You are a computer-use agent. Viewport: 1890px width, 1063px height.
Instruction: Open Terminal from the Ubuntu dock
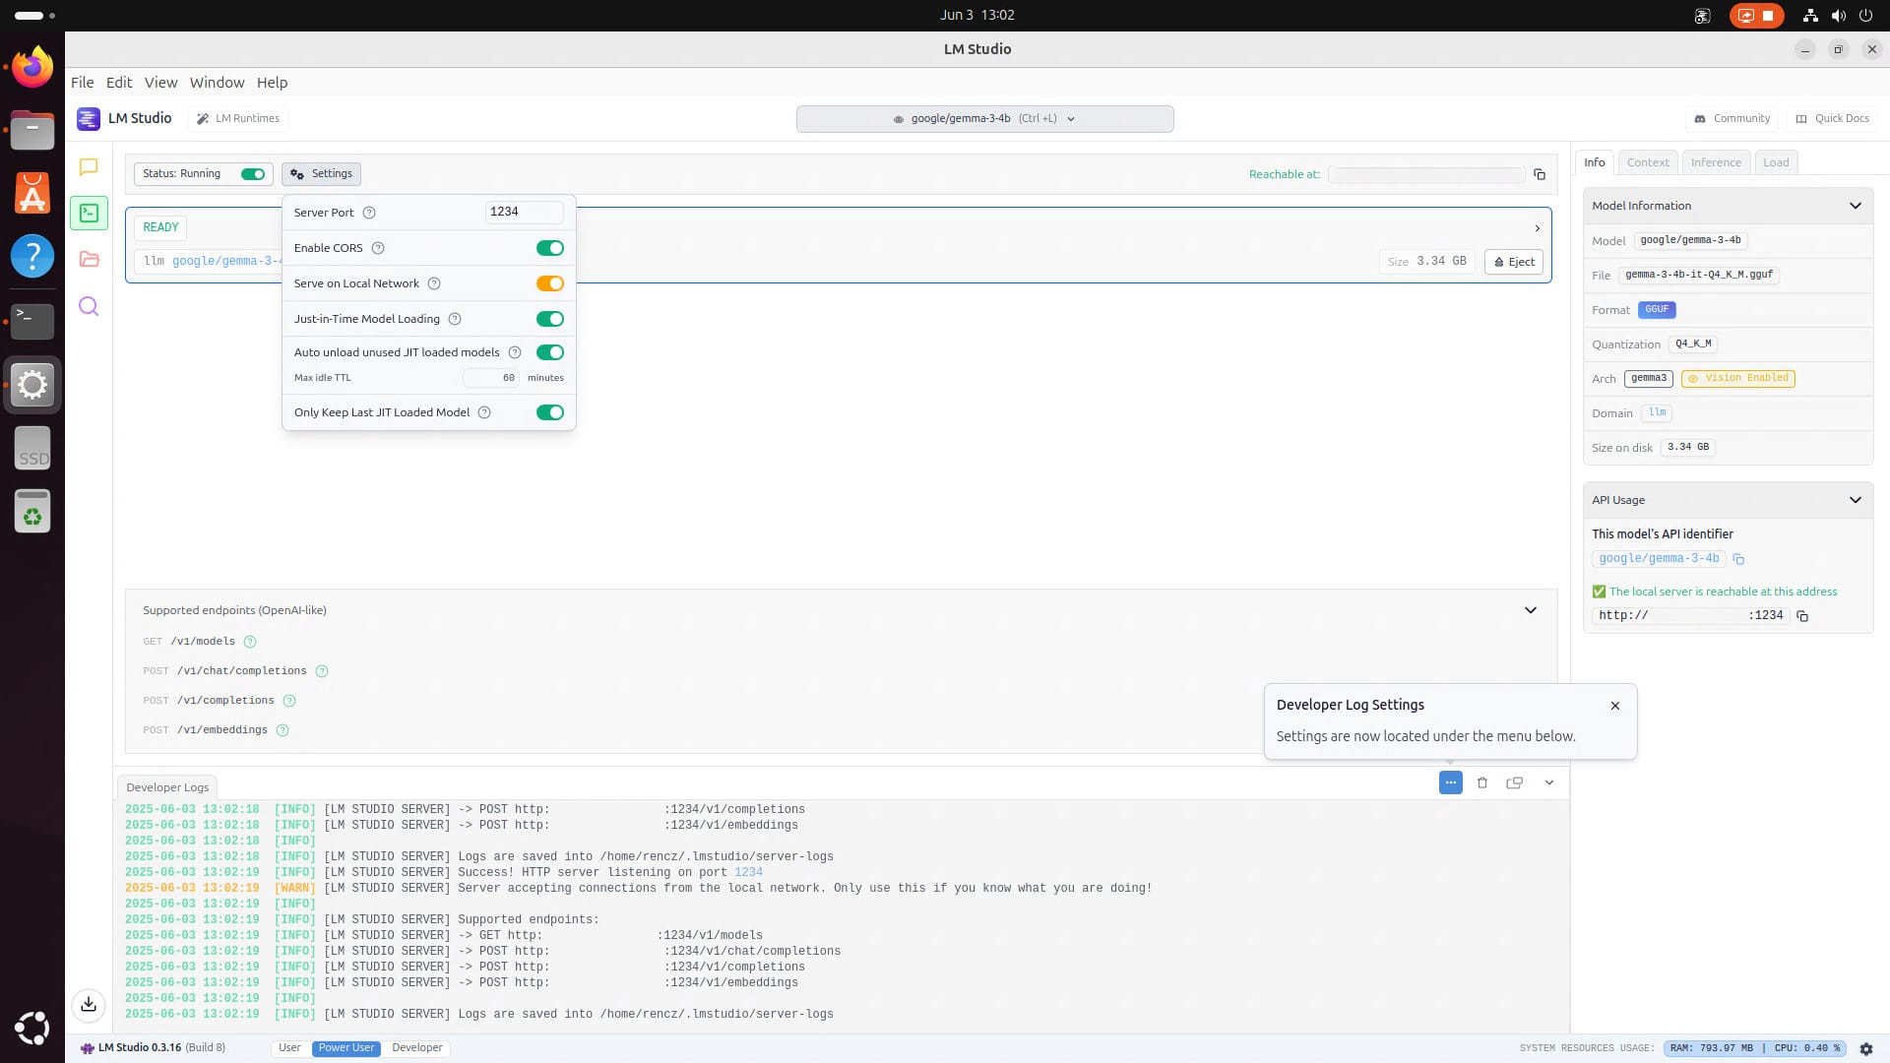32,321
